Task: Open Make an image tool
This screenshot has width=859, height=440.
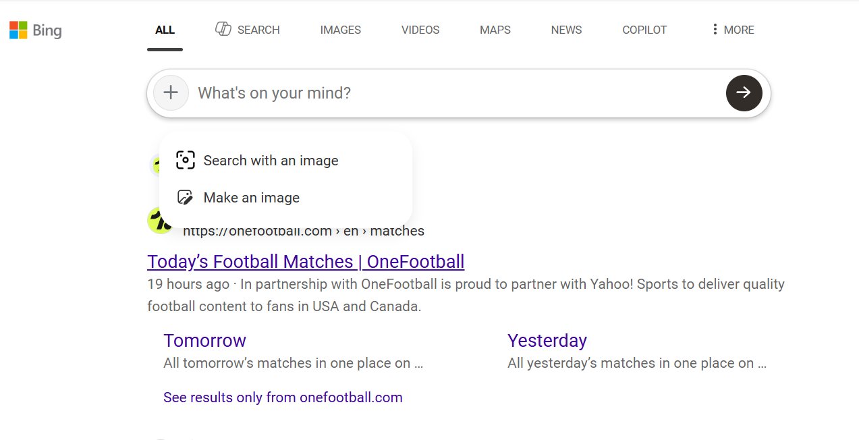Action: (251, 197)
